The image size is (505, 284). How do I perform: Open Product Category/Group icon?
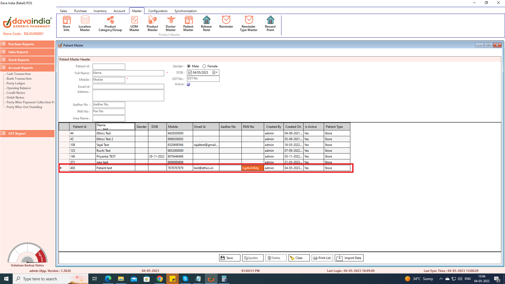coord(110,23)
